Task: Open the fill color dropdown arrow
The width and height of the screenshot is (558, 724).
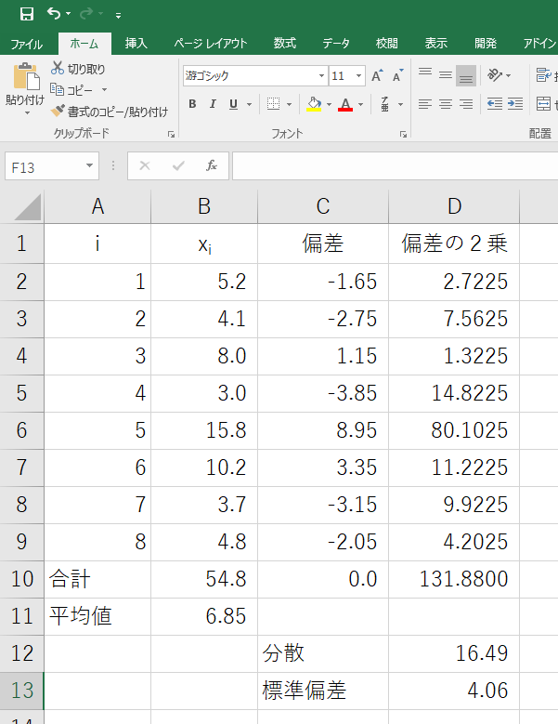Action: (329, 104)
